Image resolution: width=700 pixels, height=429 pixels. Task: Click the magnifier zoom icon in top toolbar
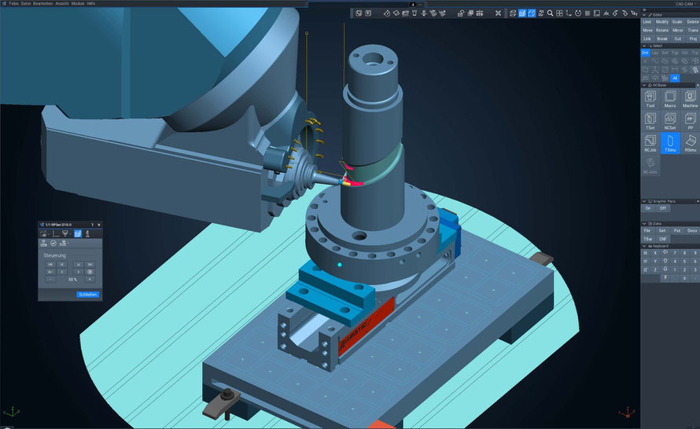550,13
